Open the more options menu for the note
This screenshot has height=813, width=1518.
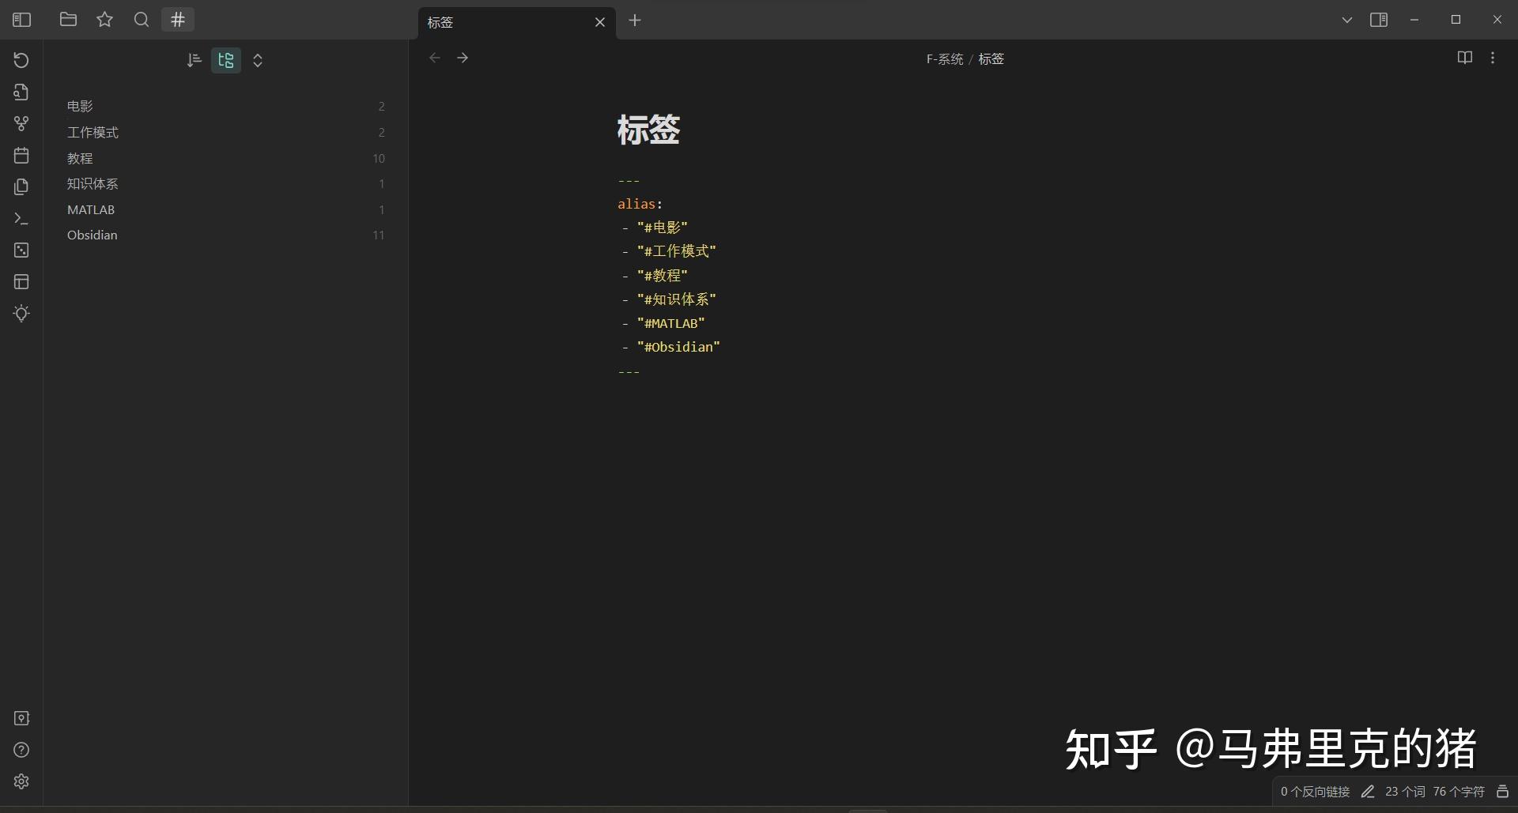tap(1493, 58)
